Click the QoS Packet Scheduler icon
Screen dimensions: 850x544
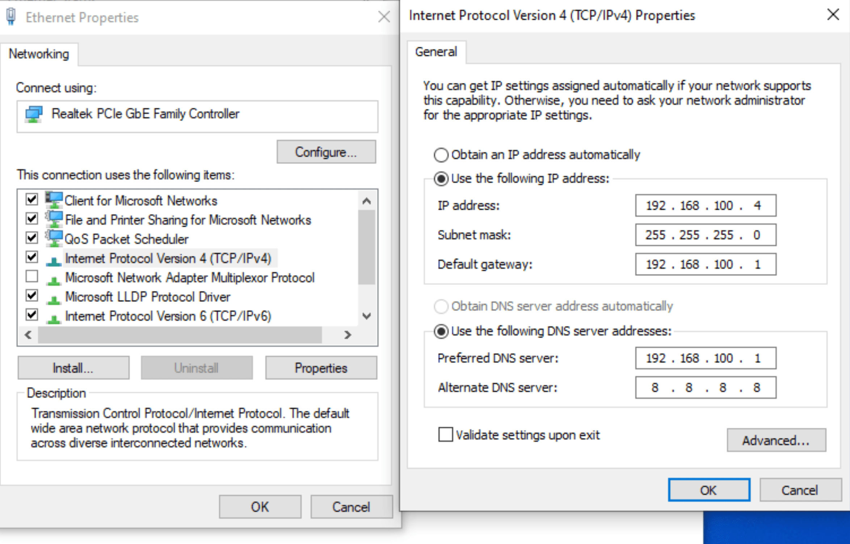[x=54, y=239]
